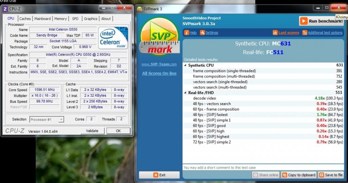Viewport: 348px width, 183px height.
Task: Click the CPU-Z title bar Z icon
Action: pos(5,9)
